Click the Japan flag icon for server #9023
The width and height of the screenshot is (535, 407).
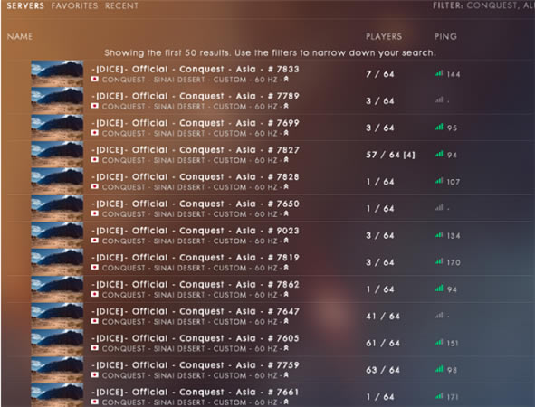[x=95, y=241]
